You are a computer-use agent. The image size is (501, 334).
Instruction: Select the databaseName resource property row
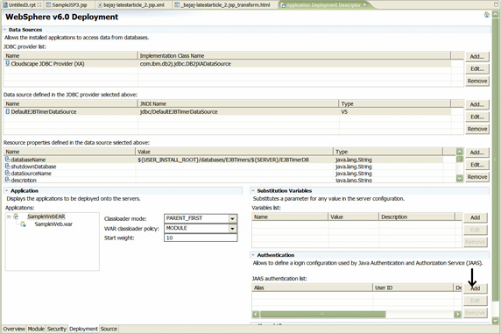(x=223, y=160)
